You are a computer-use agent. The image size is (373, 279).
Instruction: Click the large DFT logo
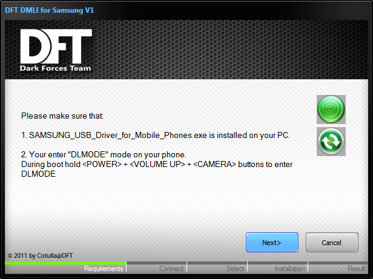tap(56, 46)
